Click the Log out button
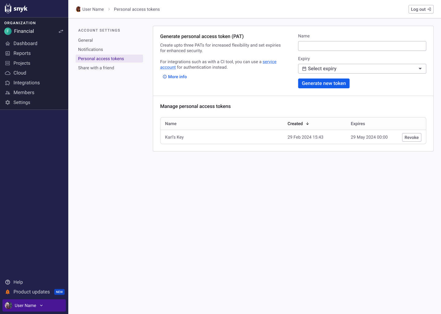Screen dimensions: 441x314 [421, 9]
